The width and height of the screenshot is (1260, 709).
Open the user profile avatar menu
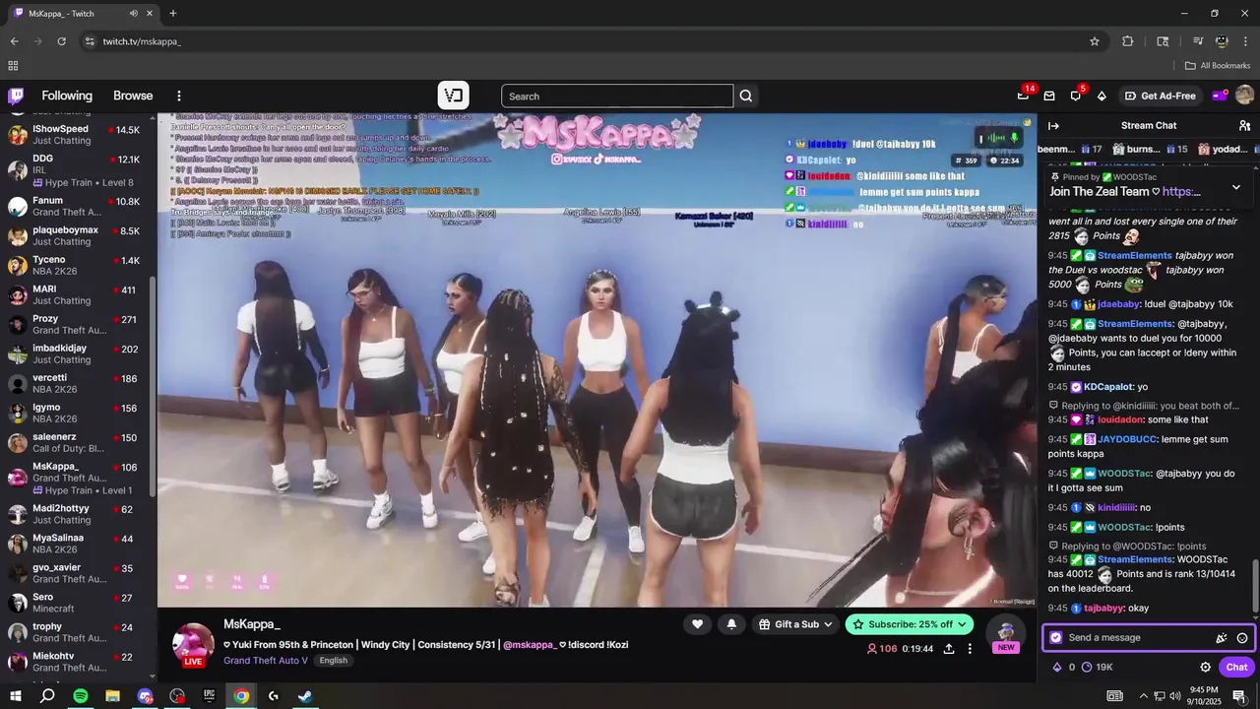[x=1244, y=96]
